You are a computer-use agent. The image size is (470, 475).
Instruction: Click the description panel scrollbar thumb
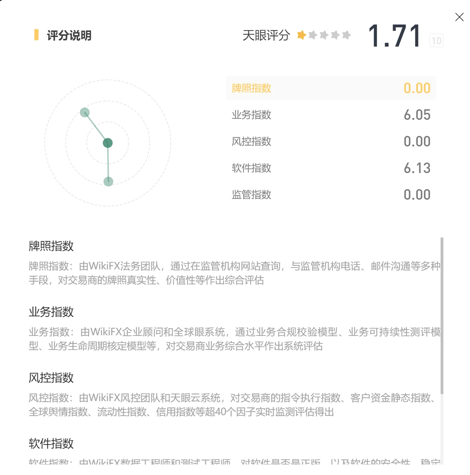pos(442,315)
